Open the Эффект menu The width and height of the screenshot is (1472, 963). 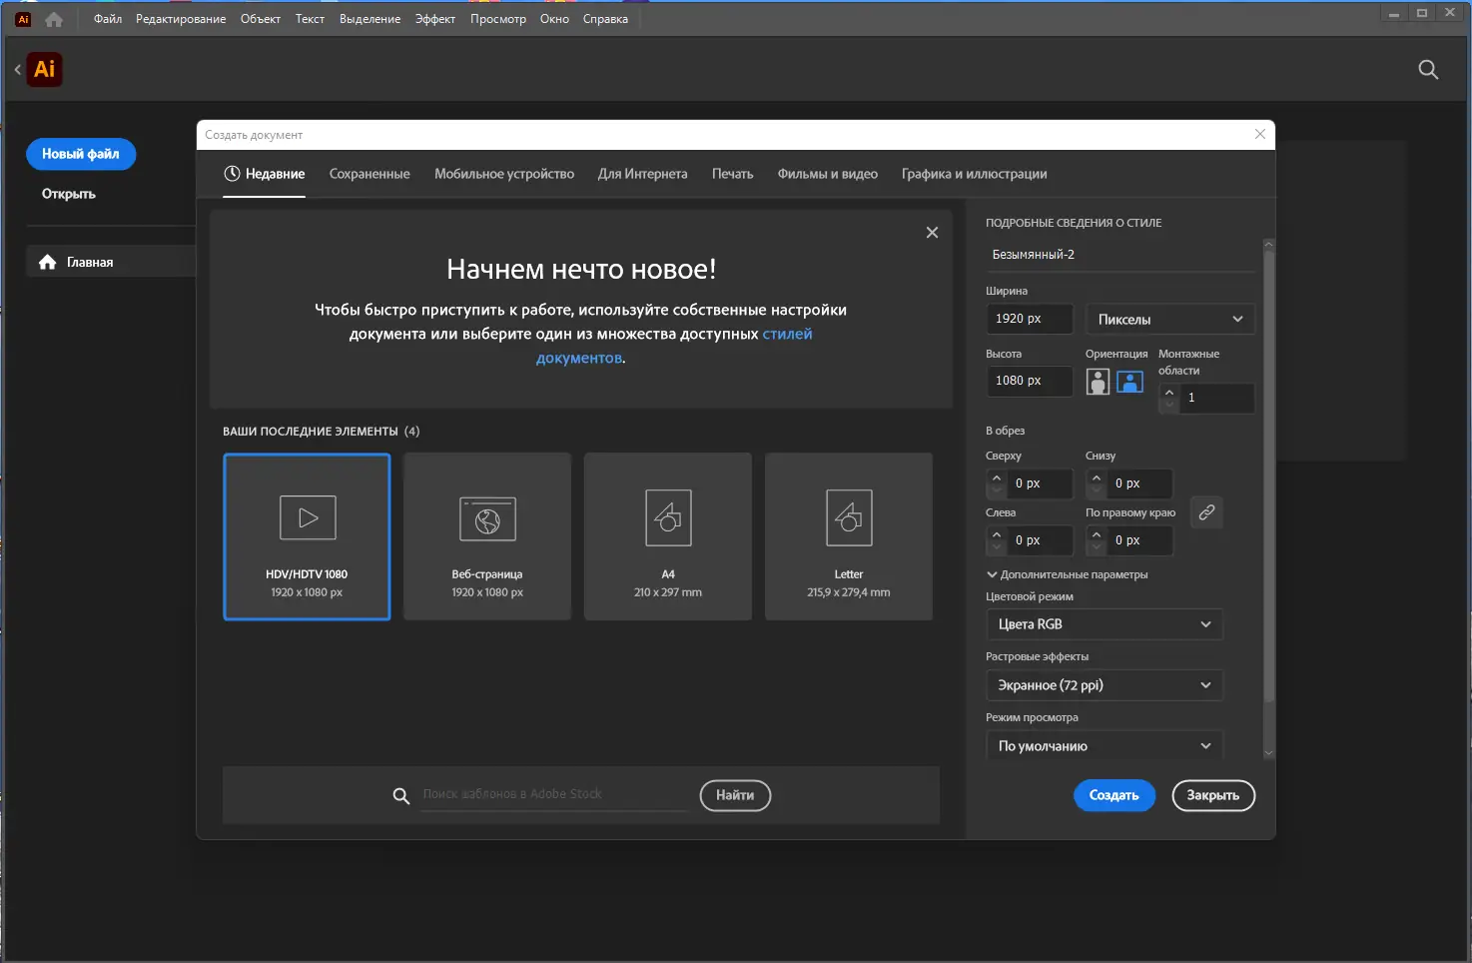click(434, 19)
